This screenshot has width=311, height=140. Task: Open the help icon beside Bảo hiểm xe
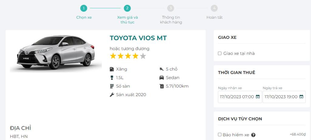253,135
